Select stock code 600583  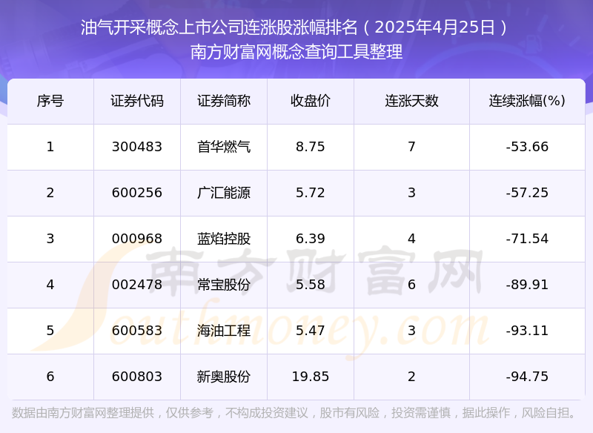[137, 331]
